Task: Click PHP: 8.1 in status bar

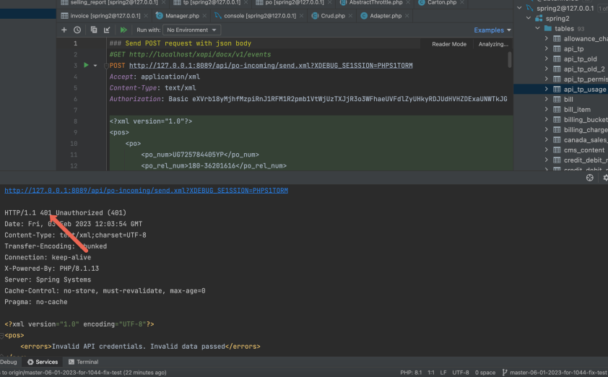Action: (x=411, y=373)
